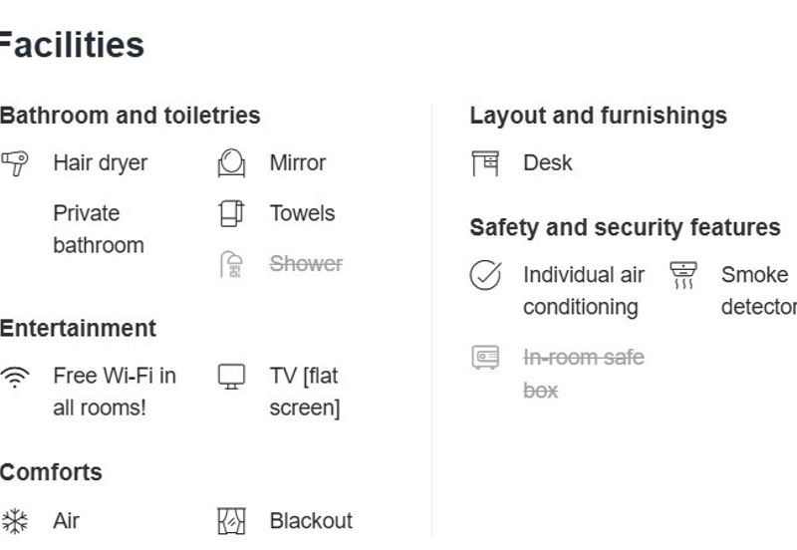Click the struck-through Shower label

[306, 264]
